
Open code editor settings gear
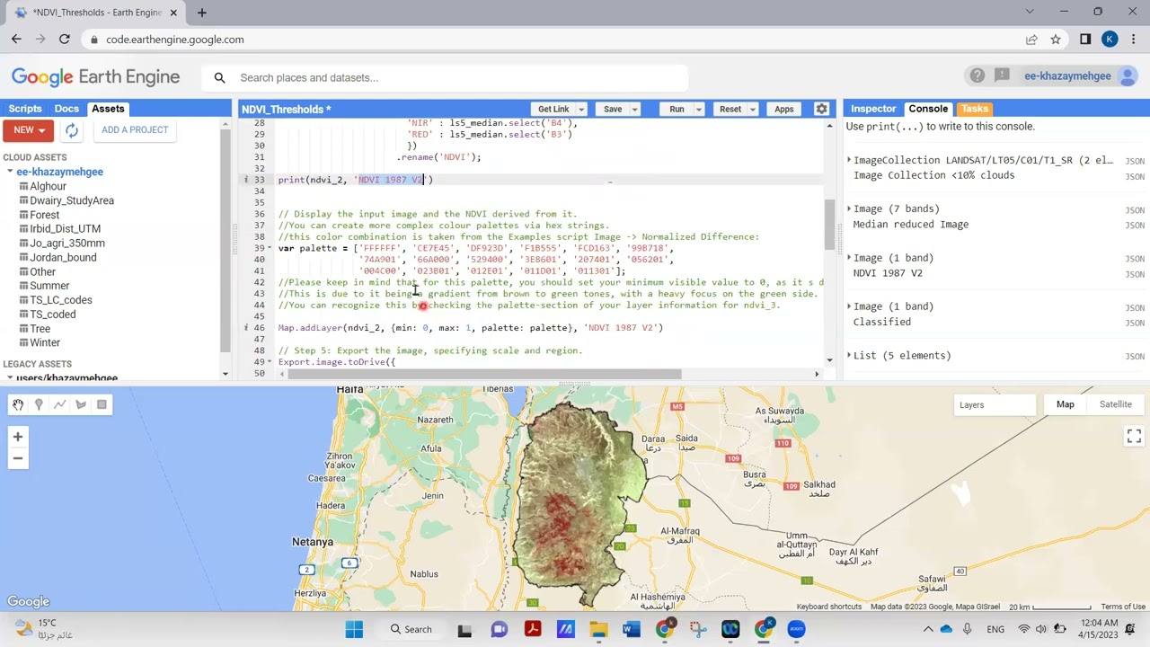pyautogui.click(x=821, y=109)
